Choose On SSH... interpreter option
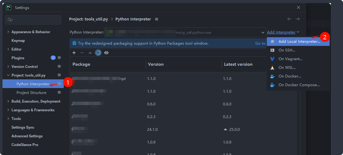Screen dimensions: 343x155 coord(298,50)
